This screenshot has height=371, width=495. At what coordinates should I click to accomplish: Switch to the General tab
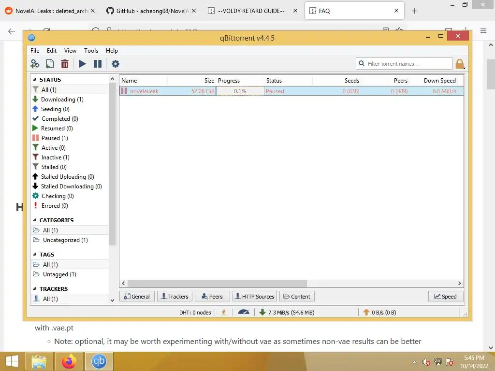pyautogui.click(x=137, y=296)
